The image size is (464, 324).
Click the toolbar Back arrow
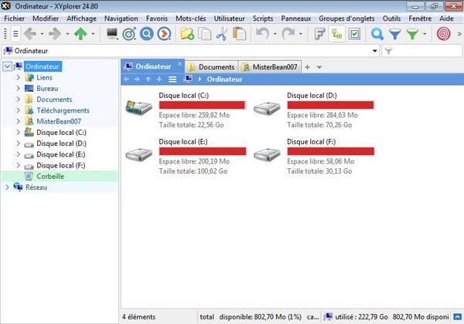[x=30, y=34]
